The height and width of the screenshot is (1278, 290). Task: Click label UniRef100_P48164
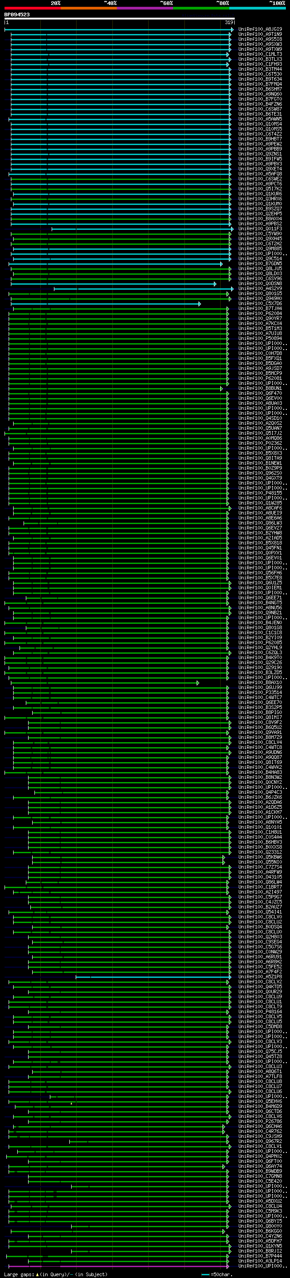pyautogui.click(x=260, y=1011)
